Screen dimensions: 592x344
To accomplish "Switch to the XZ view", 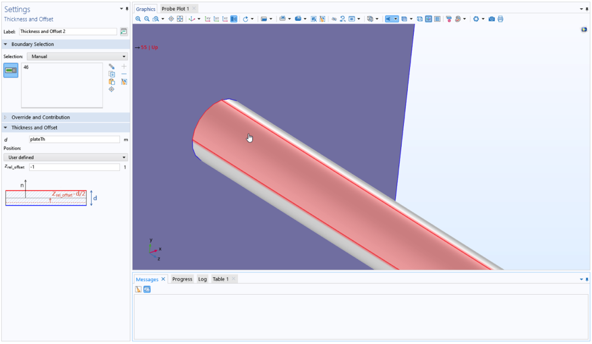I will pos(225,19).
